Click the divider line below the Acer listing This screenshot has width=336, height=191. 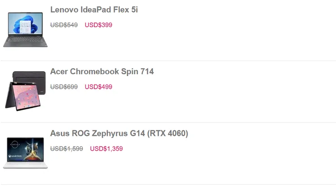pos(168,122)
